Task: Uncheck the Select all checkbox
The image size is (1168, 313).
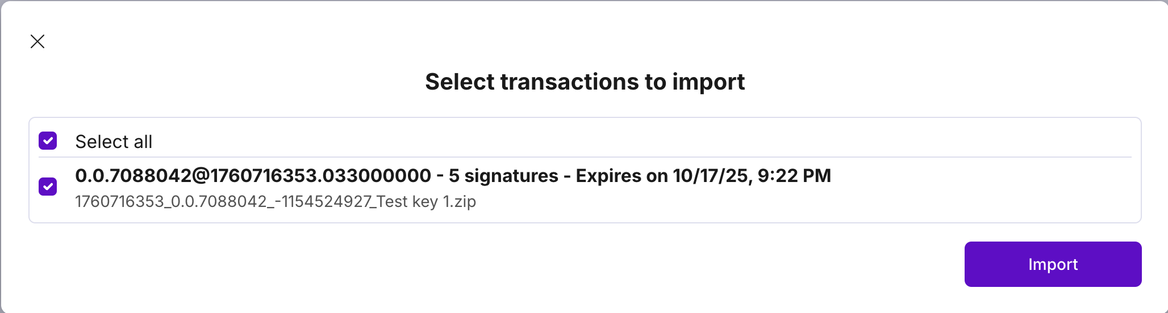Action: (48, 141)
